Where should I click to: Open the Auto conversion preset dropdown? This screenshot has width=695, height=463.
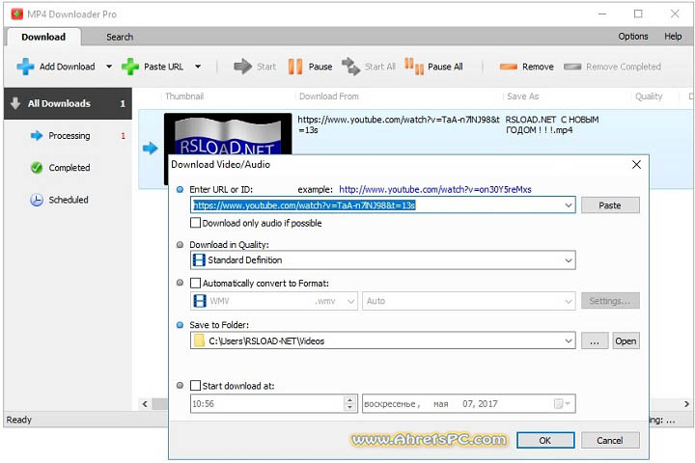(569, 301)
